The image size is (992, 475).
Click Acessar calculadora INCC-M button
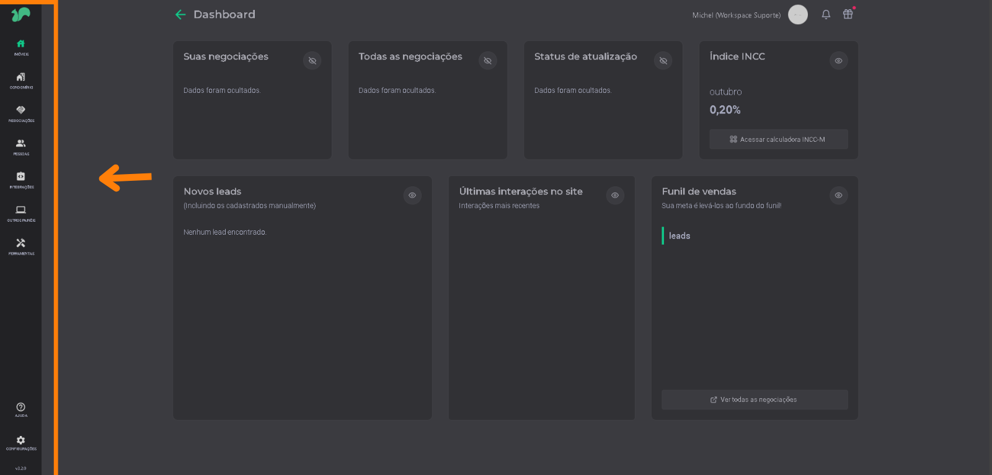pyautogui.click(x=778, y=139)
